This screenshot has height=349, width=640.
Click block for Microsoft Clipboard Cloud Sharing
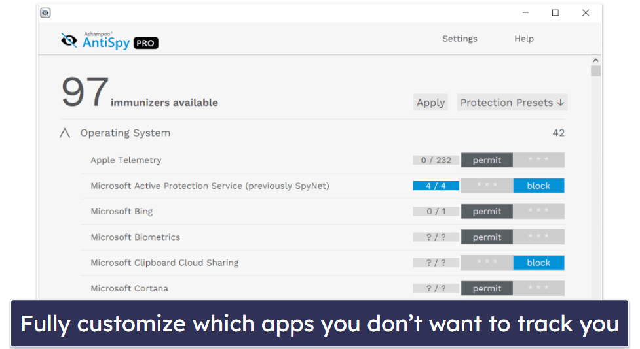(x=538, y=263)
